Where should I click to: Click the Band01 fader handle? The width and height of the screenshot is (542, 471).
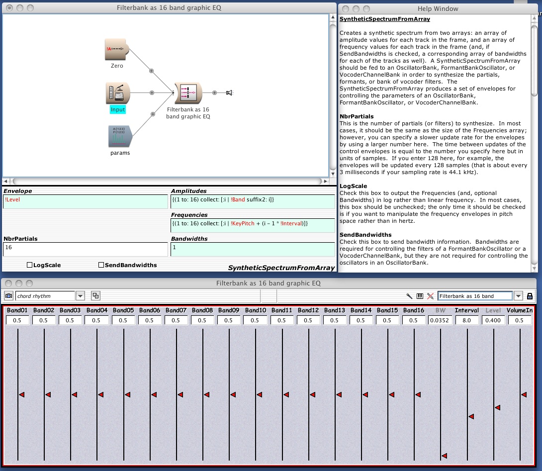point(21,394)
